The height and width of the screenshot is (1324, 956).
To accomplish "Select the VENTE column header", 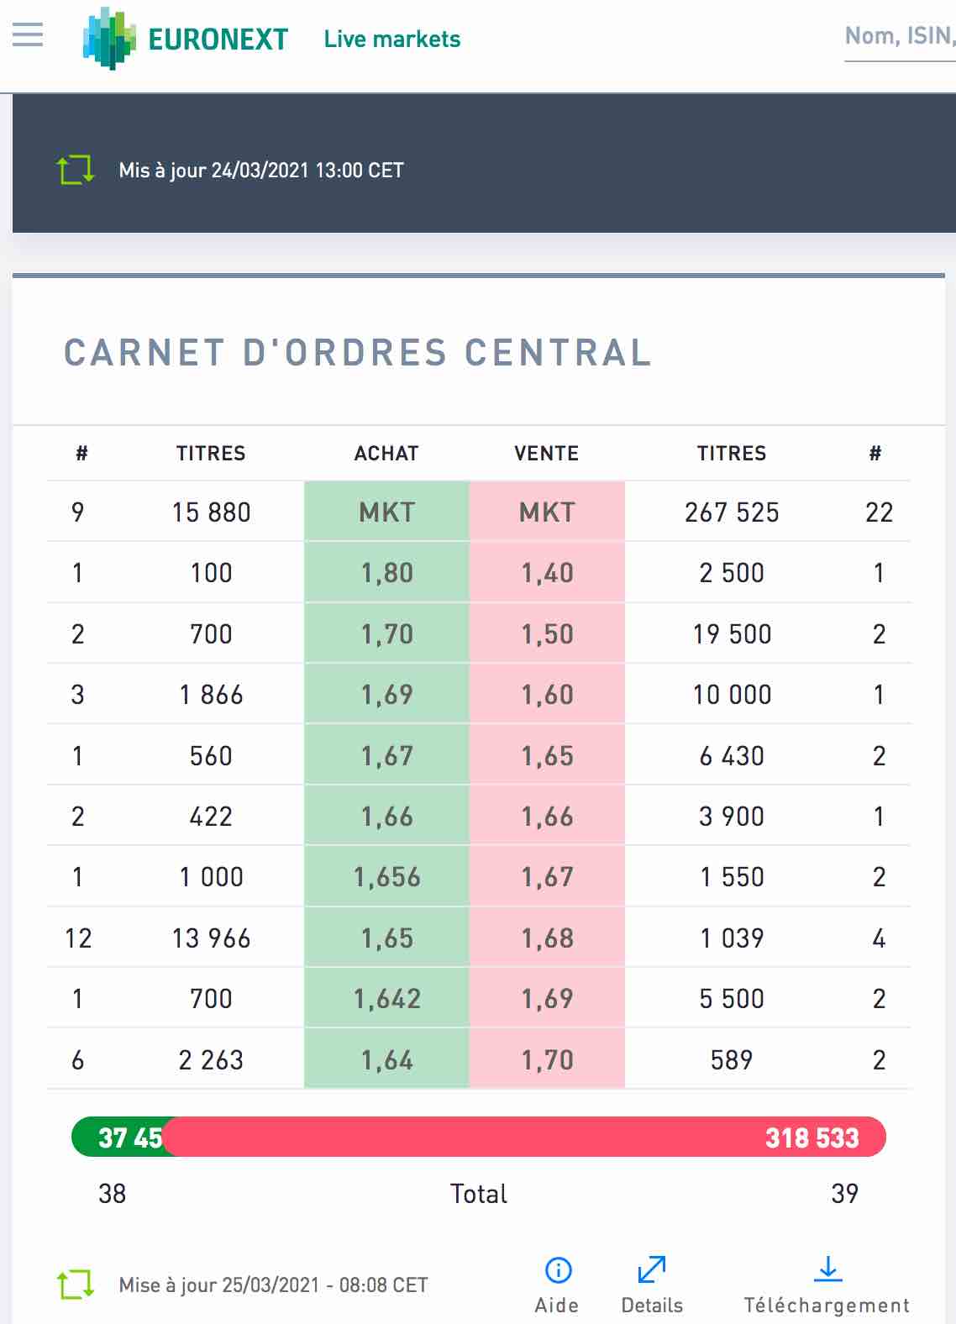I will pos(547,454).
